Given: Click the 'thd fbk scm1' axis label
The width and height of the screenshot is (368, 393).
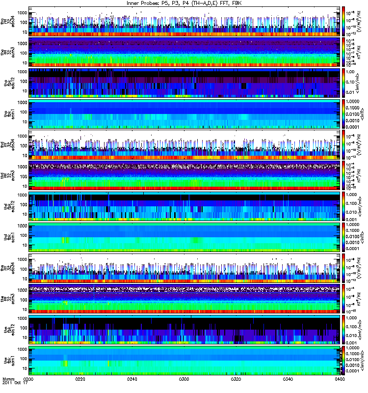Looking at the screenshot, I should [x=10, y=237].
